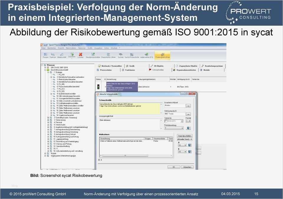Select the Arbeitsschritt toolbar icon
Image resolution: width=283 pixels, height=199 pixels.
pos(62,54)
